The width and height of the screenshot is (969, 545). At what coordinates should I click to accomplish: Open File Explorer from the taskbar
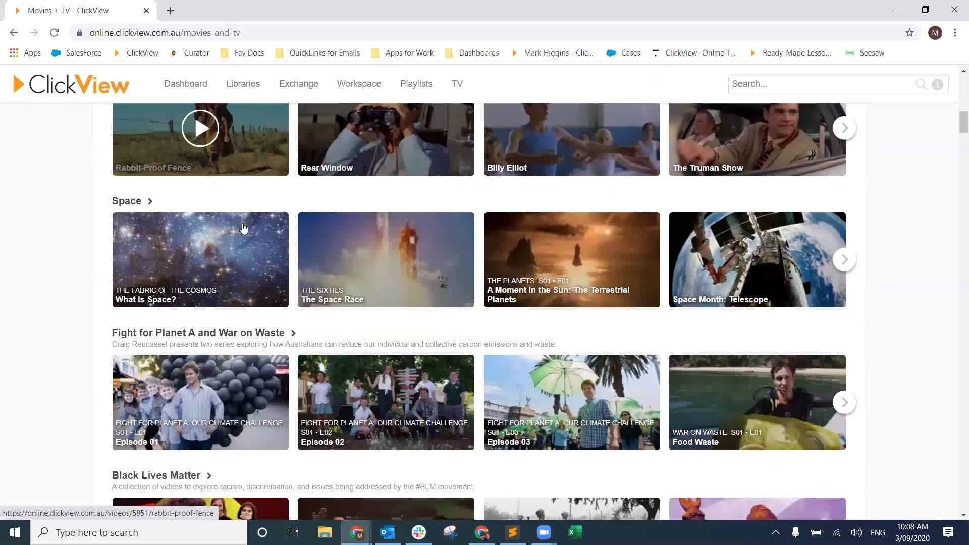click(325, 532)
